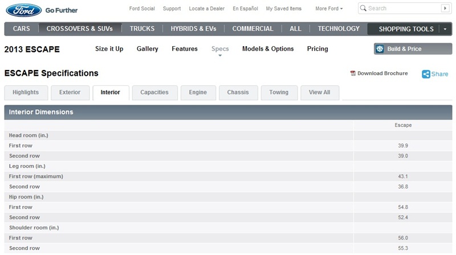The width and height of the screenshot is (456, 255).
Task: Open the COMMERCIAL menu
Action: [x=253, y=29]
